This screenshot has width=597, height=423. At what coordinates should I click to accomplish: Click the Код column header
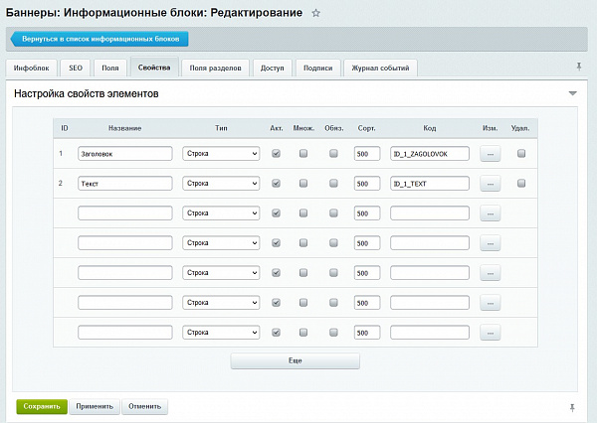[430, 128]
